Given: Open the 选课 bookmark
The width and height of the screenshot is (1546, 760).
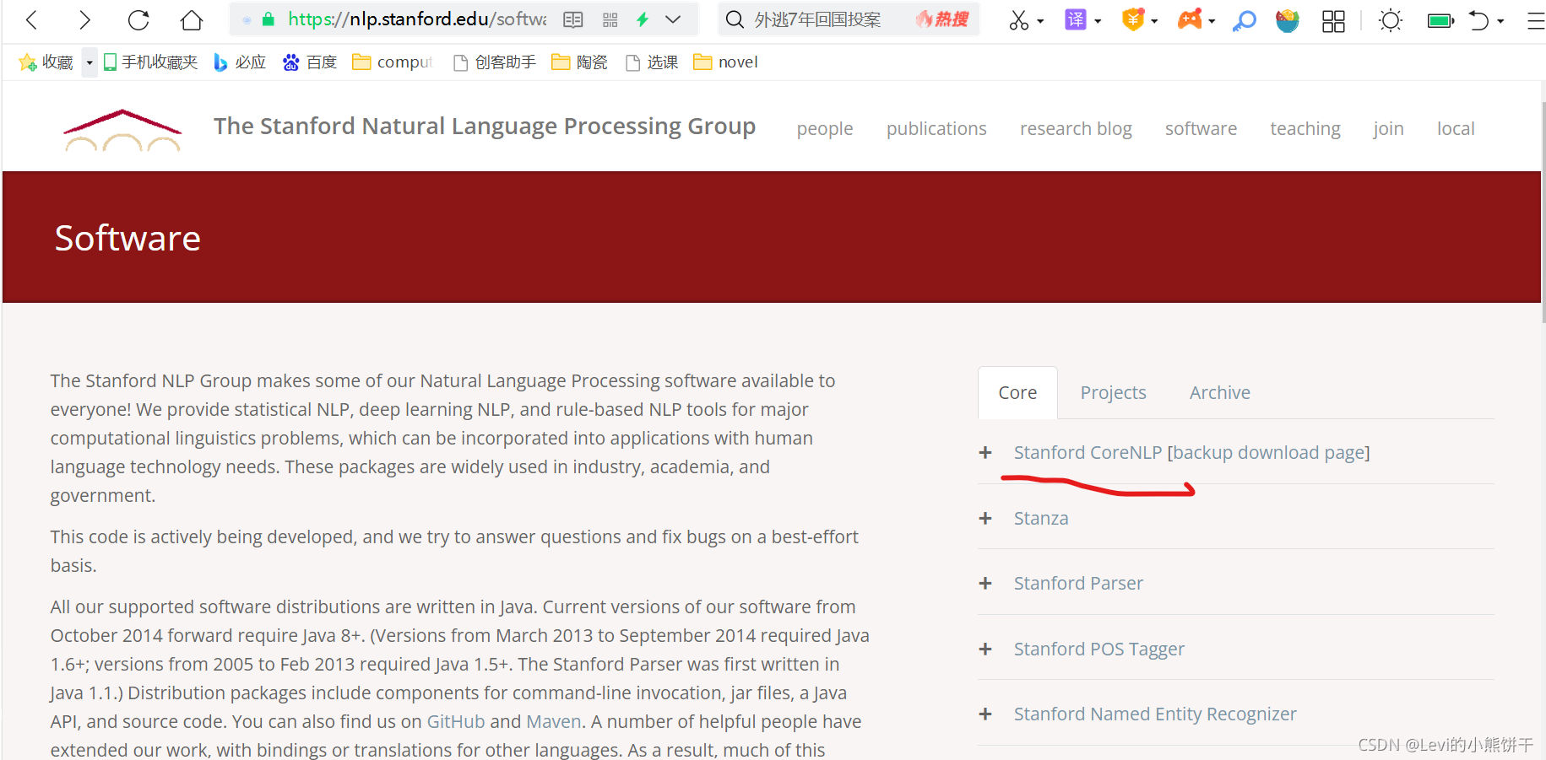Looking at the screenshot, I should point(652,62).
